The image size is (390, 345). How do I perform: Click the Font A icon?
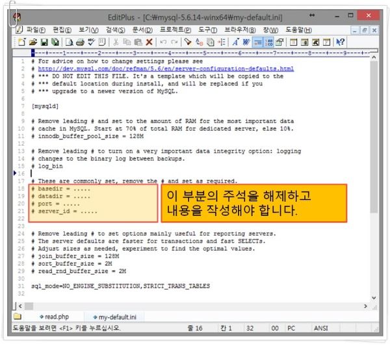[235, 42]
